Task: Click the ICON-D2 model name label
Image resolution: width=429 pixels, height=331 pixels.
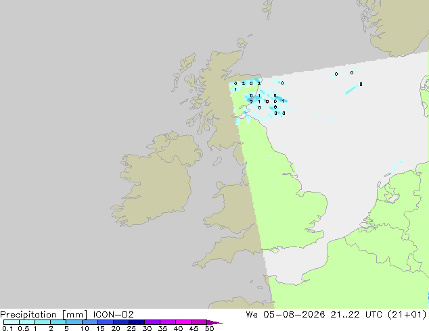Action: click(113, 315)
